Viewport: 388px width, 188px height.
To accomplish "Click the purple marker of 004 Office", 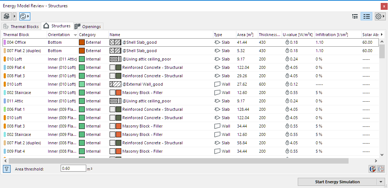I will tap(5, 42).
